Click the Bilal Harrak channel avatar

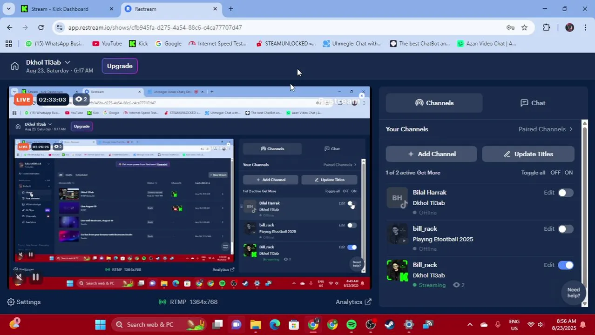click(x=397, y=198)
